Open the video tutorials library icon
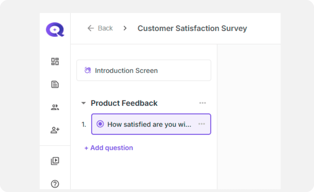This screenshot has height=192, width=314. (55, 161)
